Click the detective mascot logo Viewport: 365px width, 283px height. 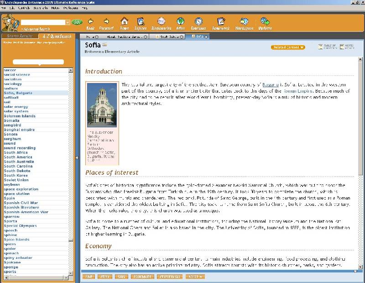pos(10,22)
